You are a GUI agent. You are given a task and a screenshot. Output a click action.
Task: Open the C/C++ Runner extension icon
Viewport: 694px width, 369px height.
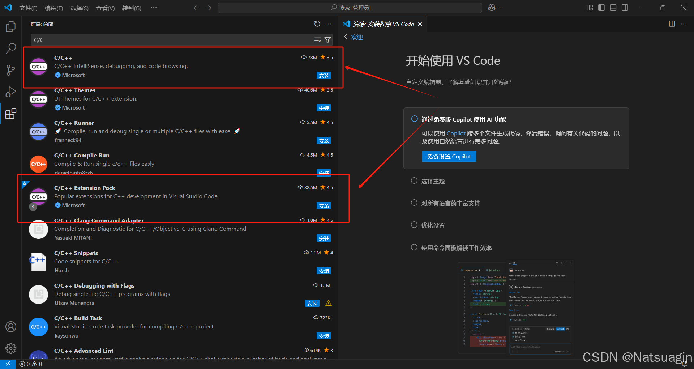(38, 132)
